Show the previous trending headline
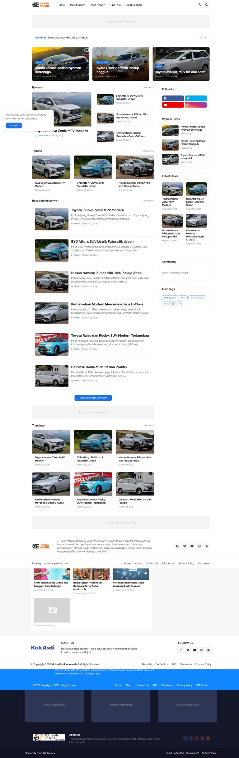The height and width of the screenshot is (758, 239). [201, 37]
